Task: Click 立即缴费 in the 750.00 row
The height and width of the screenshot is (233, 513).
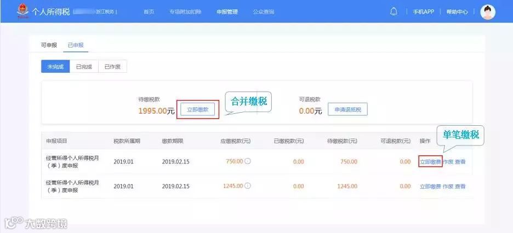Action: click(x=431, y=161)
